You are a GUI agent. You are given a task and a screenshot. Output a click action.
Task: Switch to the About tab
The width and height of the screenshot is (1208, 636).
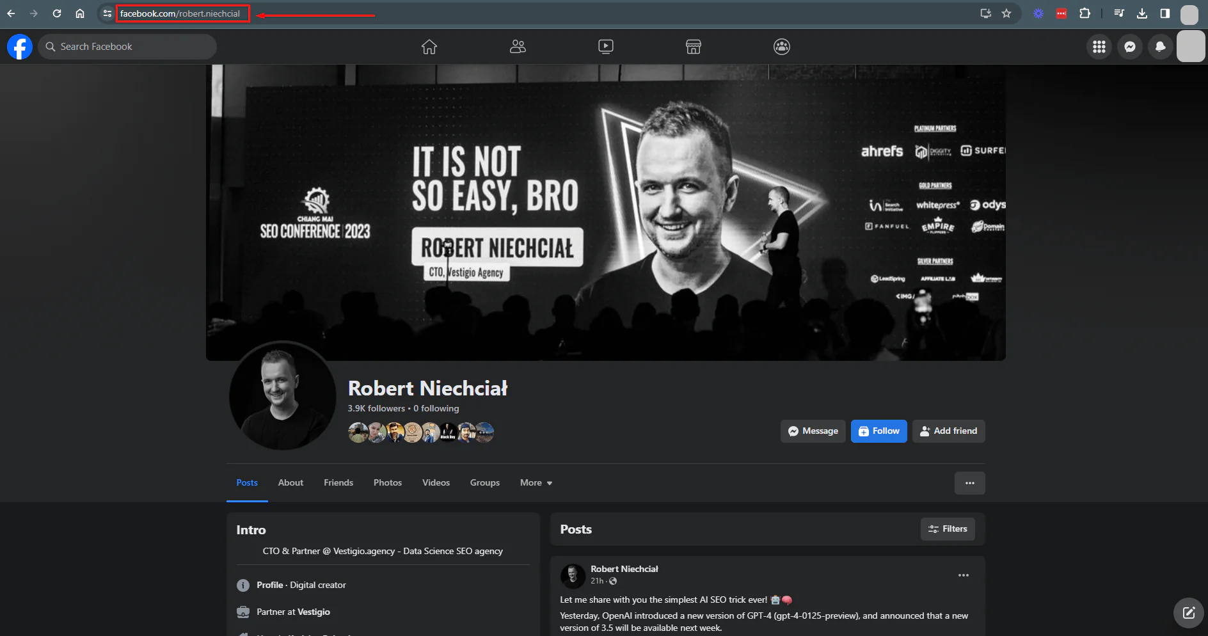click(290, 483)
